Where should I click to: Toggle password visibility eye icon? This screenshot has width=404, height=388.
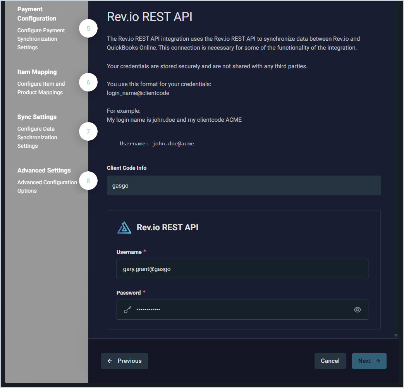coord(357,310)
